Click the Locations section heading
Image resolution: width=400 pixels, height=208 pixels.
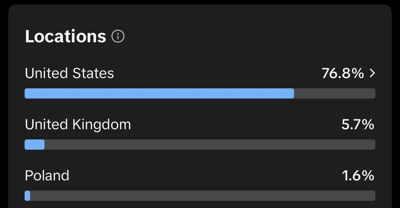66,36
